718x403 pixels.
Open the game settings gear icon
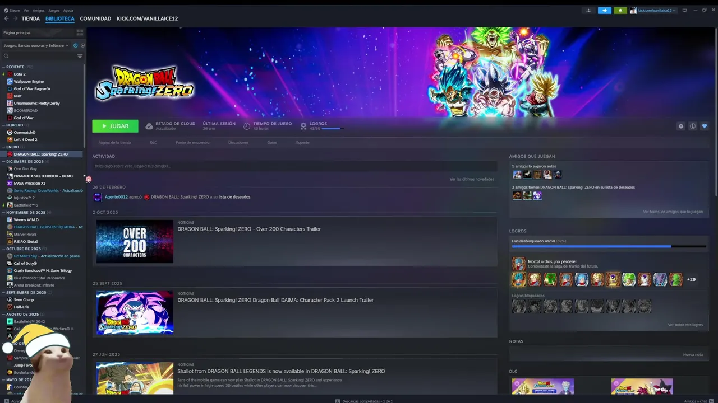681,126
